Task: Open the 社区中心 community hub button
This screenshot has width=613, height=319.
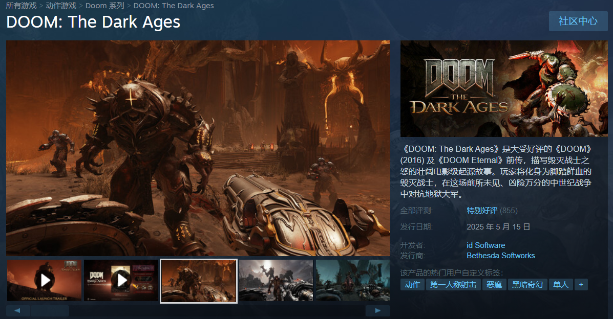Action: coord(578,21)
